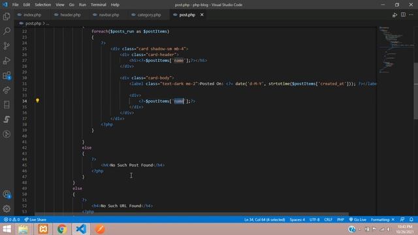
Task: Open the Help menu
Action: coord(115,5)
